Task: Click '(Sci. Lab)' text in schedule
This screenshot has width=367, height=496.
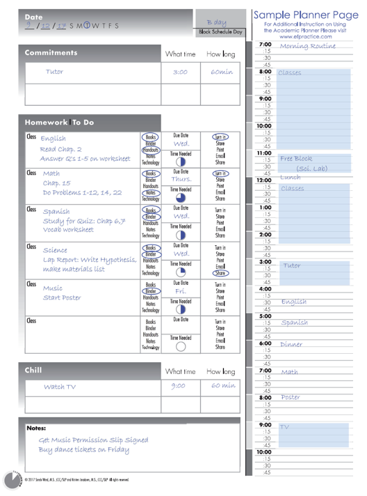Action: (312, 169)
